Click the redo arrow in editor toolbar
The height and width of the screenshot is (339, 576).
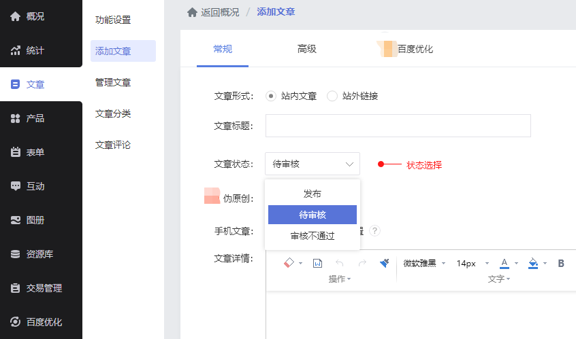(x=362, y=263)
